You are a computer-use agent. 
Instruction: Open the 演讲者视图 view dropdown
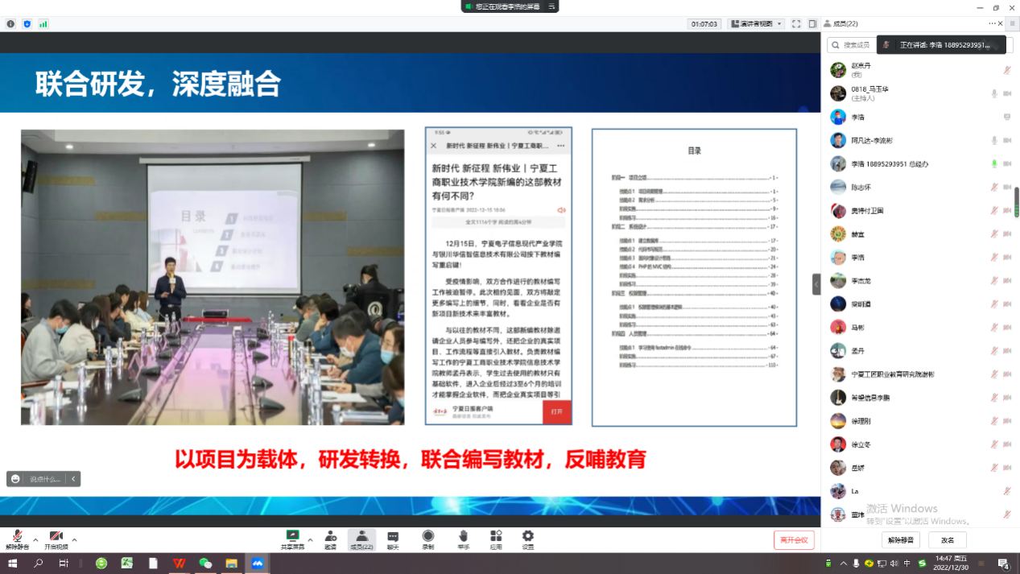click(x=755, y=24)
